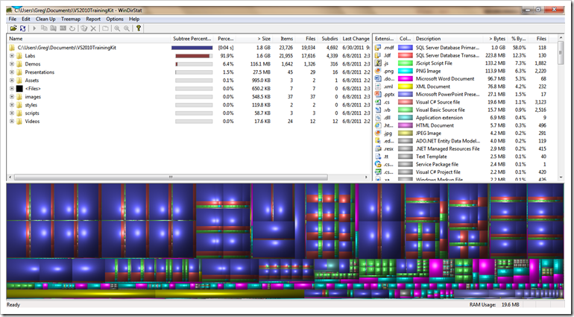Click the root VS2010TrainingKit folder icon
The width and height of the screenshot is (574, 317).
(12, 48)
